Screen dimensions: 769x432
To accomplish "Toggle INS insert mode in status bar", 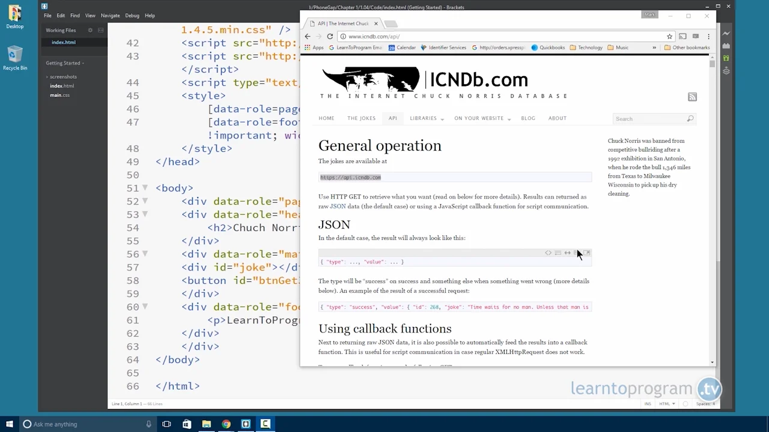I will 648,404.
